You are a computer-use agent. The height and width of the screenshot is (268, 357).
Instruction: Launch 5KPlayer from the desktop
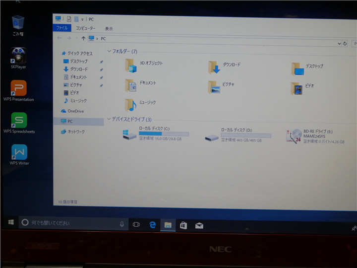tap(18, 58)
